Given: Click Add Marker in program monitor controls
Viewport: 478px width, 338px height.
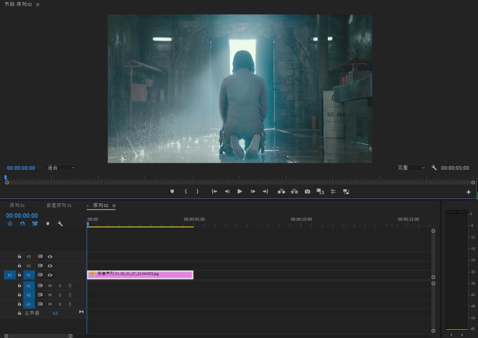Looking at the screenshot, I should [x=172, y=191].
